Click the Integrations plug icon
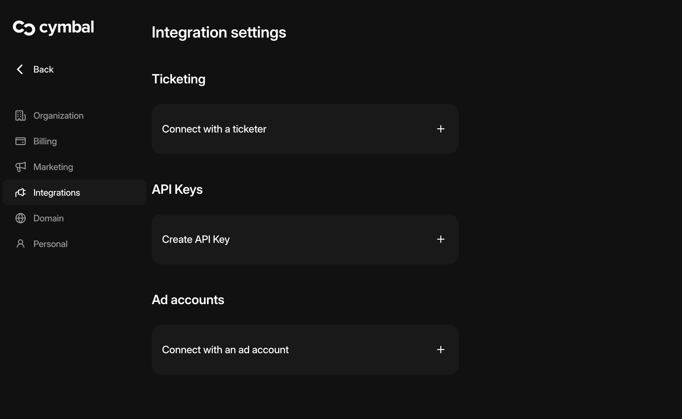 (21, 192)
